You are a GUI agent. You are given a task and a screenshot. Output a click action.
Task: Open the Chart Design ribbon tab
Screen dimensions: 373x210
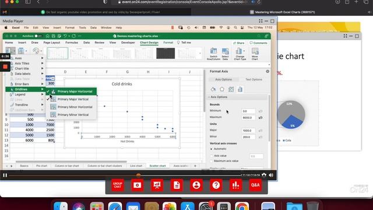(149, 43)
